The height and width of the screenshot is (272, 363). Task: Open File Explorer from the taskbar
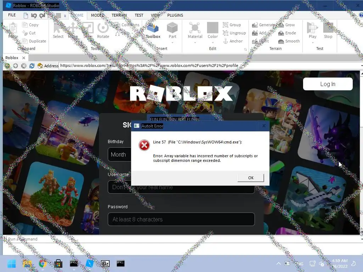(x=27, y=263)
